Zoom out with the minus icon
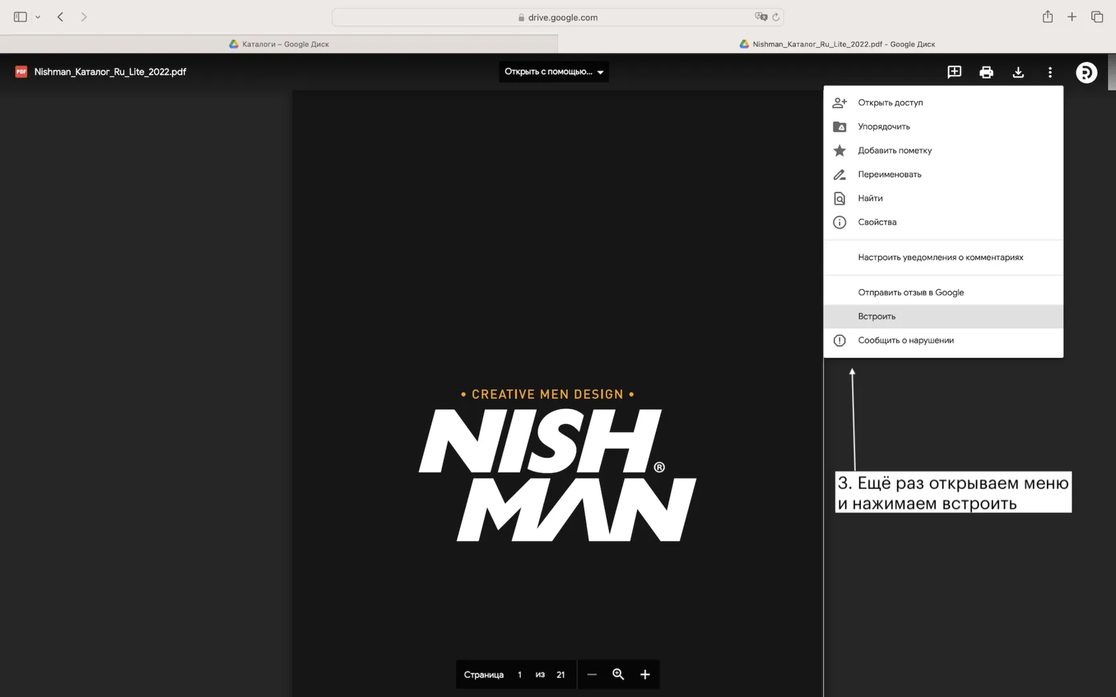Viewport: 1116px width, 697px height. coord(592,674)
